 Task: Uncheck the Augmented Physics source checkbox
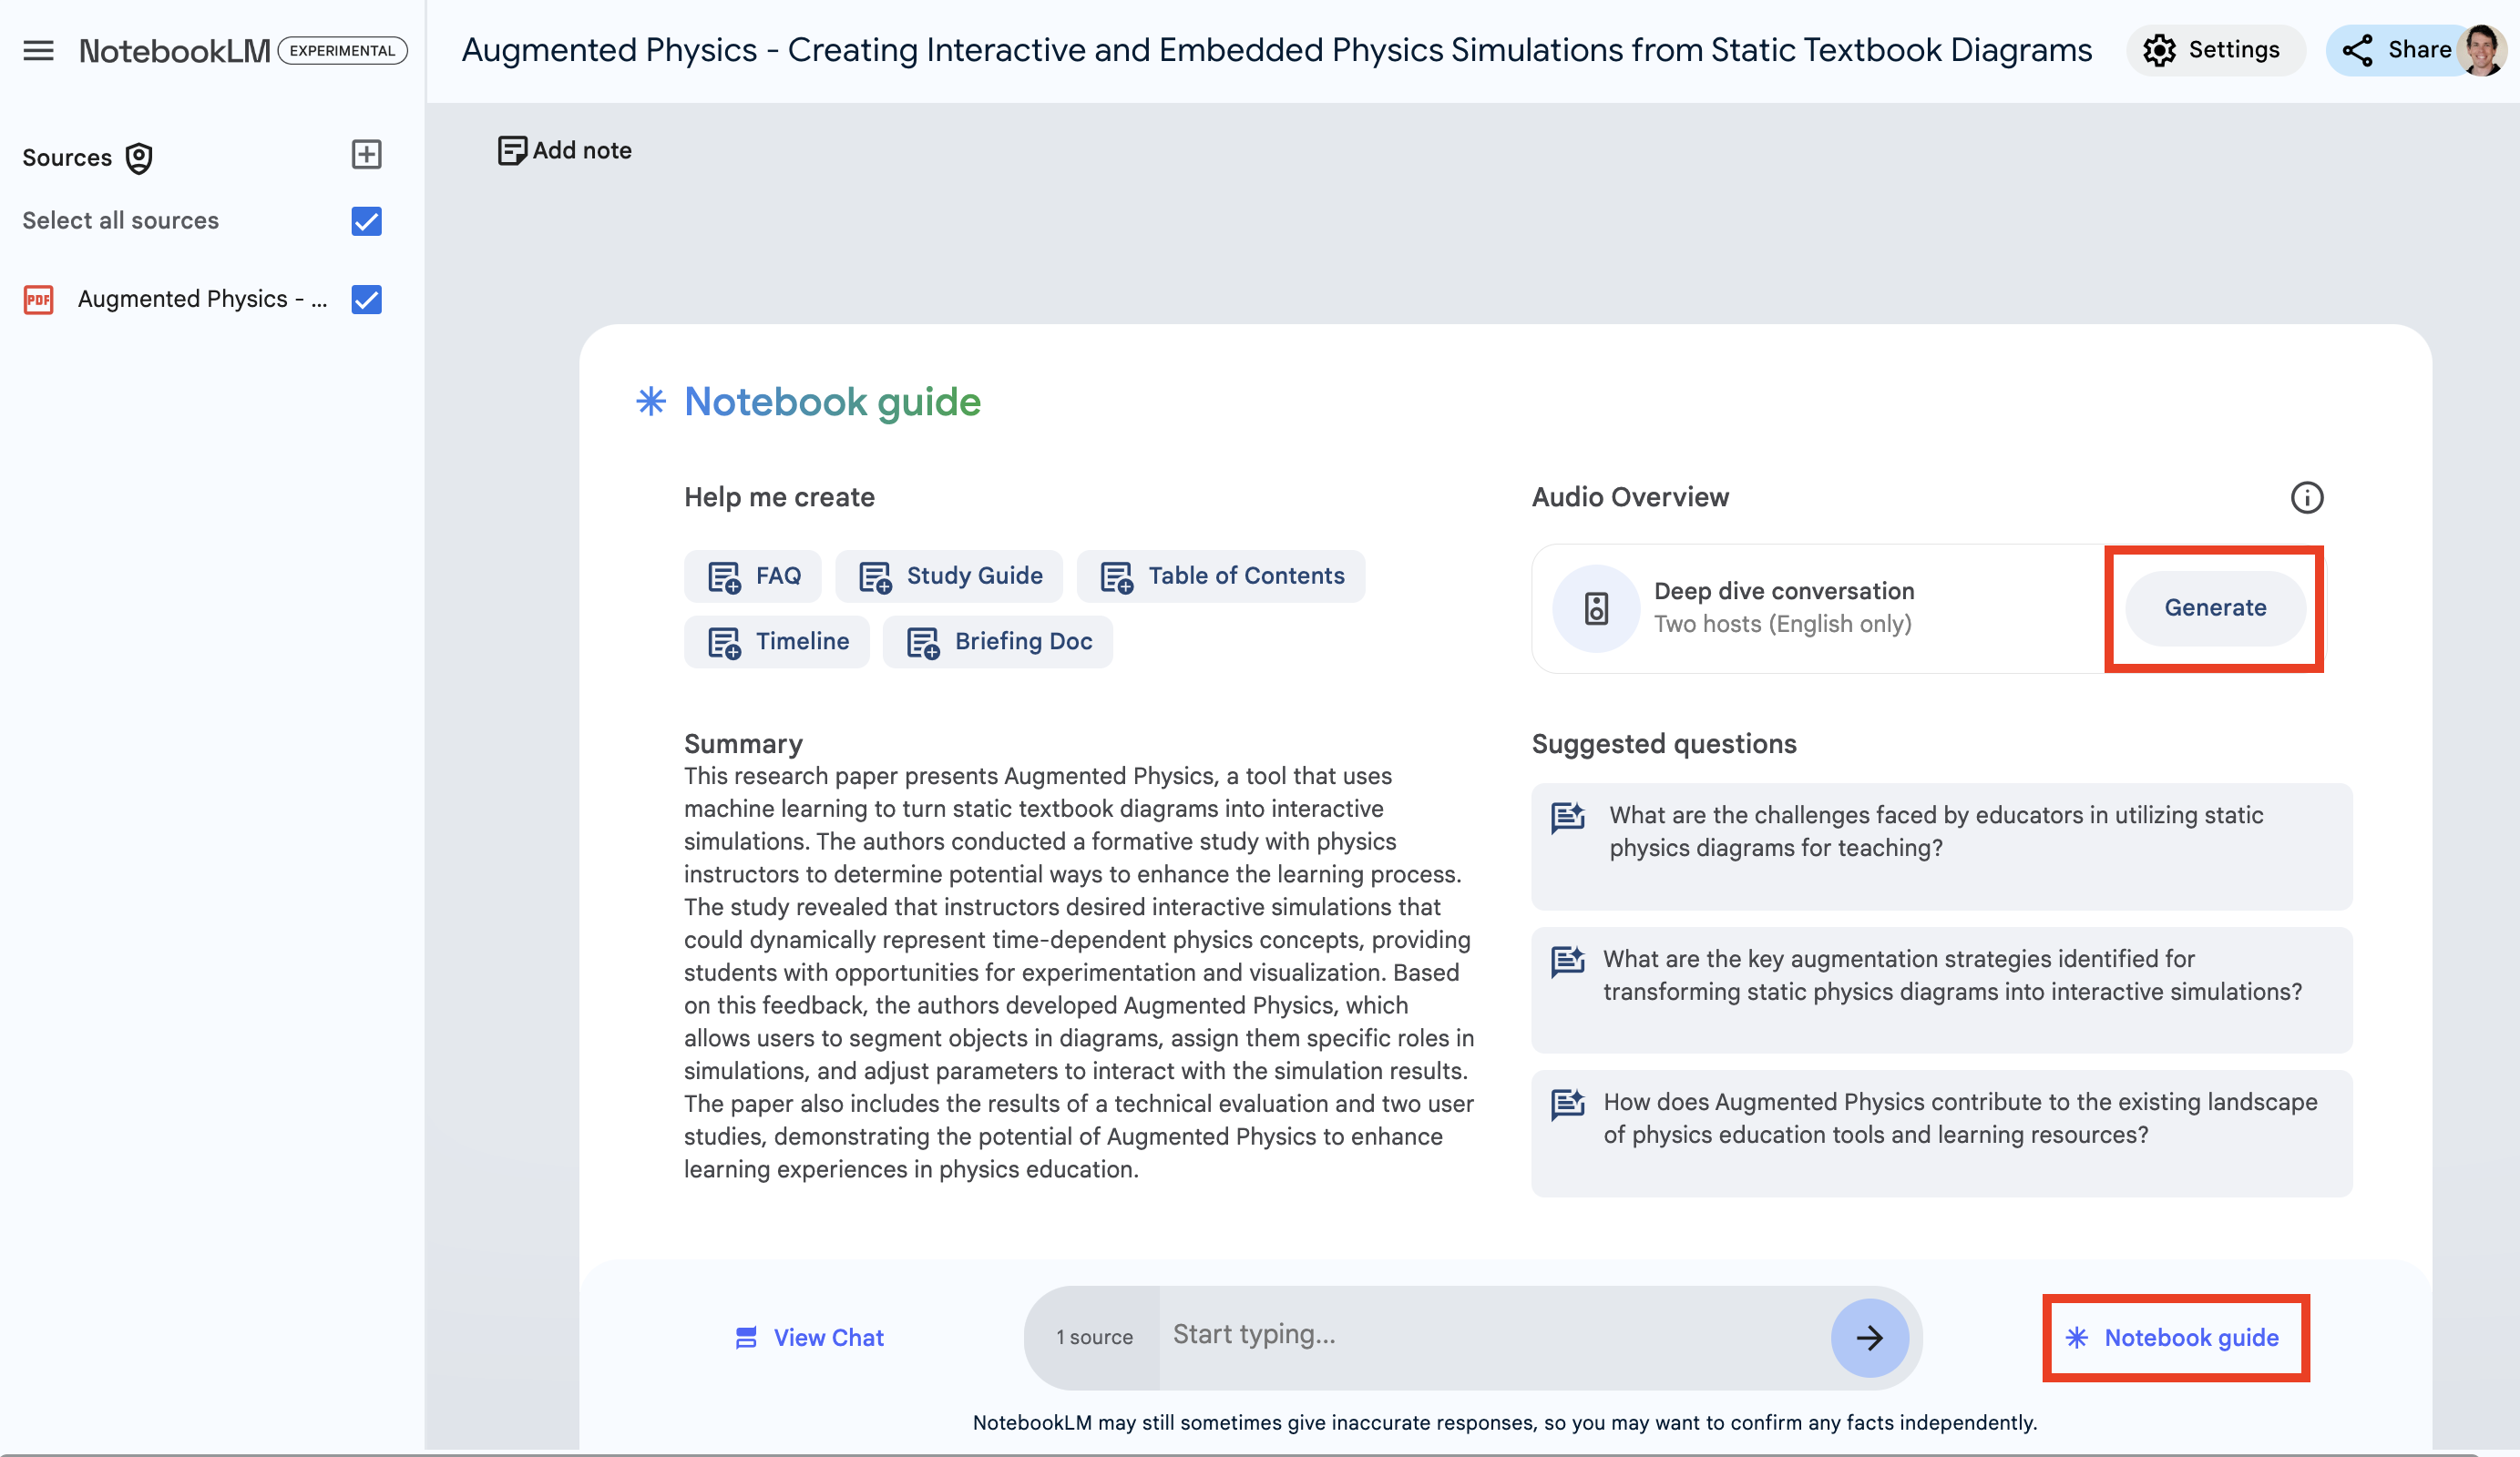coord(367,299)
